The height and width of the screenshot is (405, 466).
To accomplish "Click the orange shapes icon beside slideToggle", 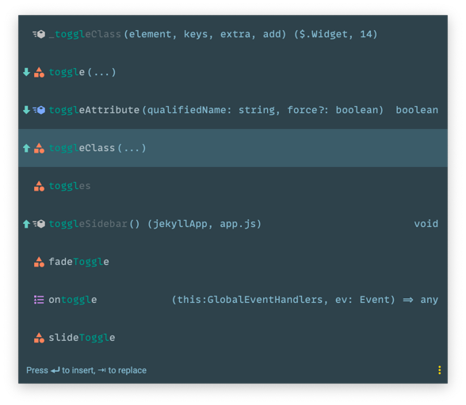I will 39,338.
